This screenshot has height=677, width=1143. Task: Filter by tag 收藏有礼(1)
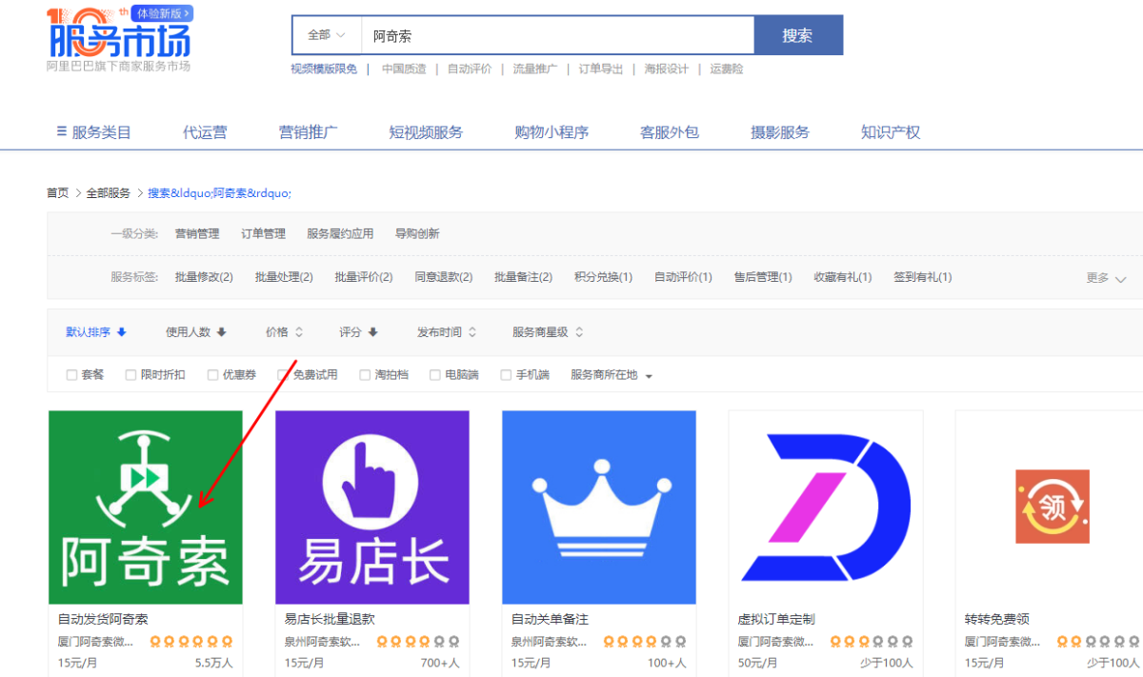coord(843,277)
